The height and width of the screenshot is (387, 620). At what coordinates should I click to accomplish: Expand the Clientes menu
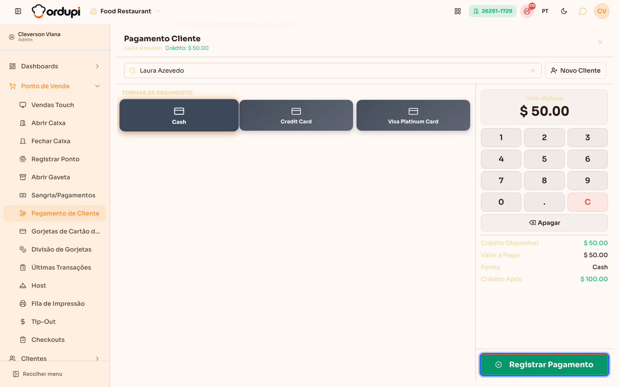pos(55,359)
